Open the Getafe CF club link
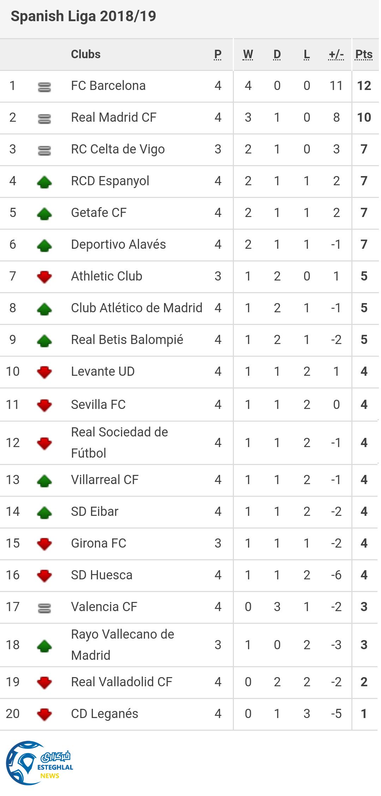The height and width of the screenshot is (796, 381). click(99, 213)
